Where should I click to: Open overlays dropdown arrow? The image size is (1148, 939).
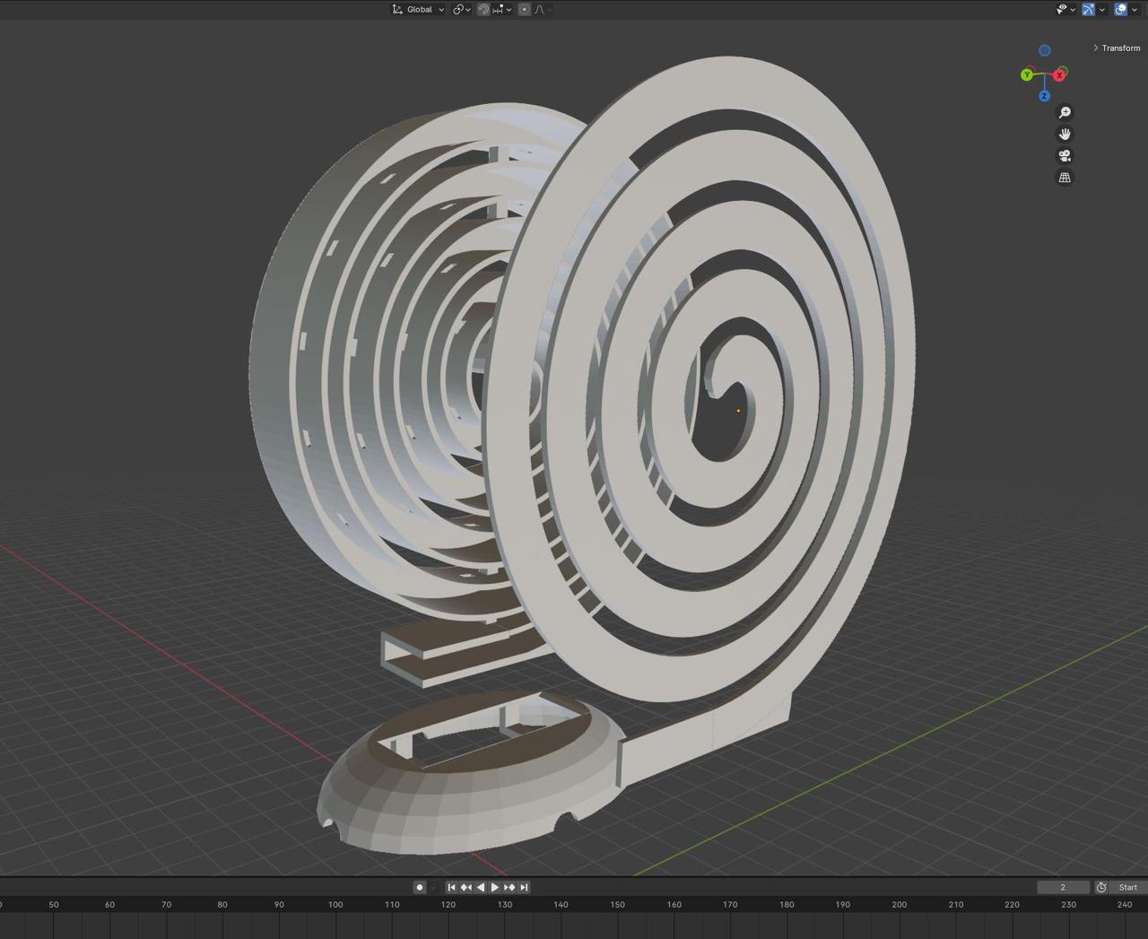[x=1134, y=9]
